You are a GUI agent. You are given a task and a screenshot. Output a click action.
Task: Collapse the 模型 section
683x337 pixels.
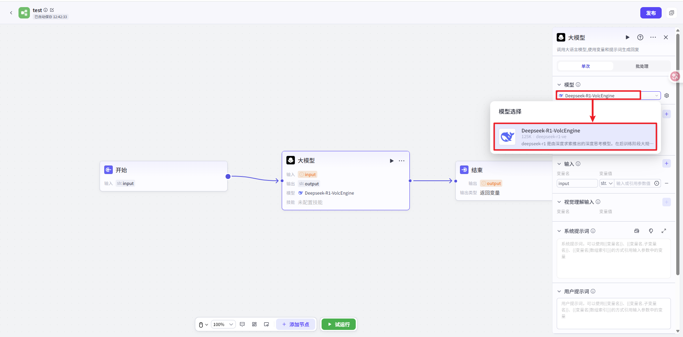coord(559,85)
